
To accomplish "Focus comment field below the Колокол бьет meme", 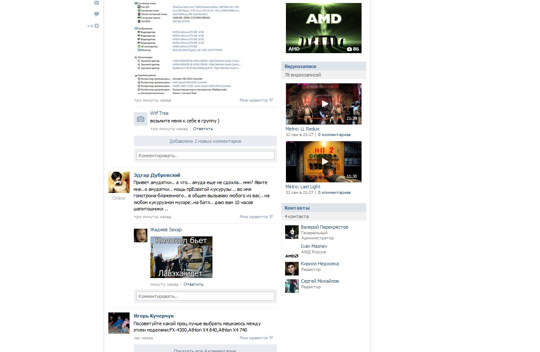I will point(205,296).
